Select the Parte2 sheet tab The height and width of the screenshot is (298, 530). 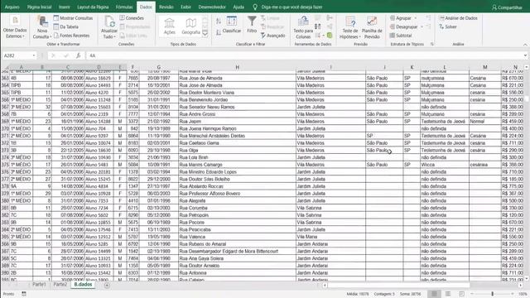click(60, 285)
